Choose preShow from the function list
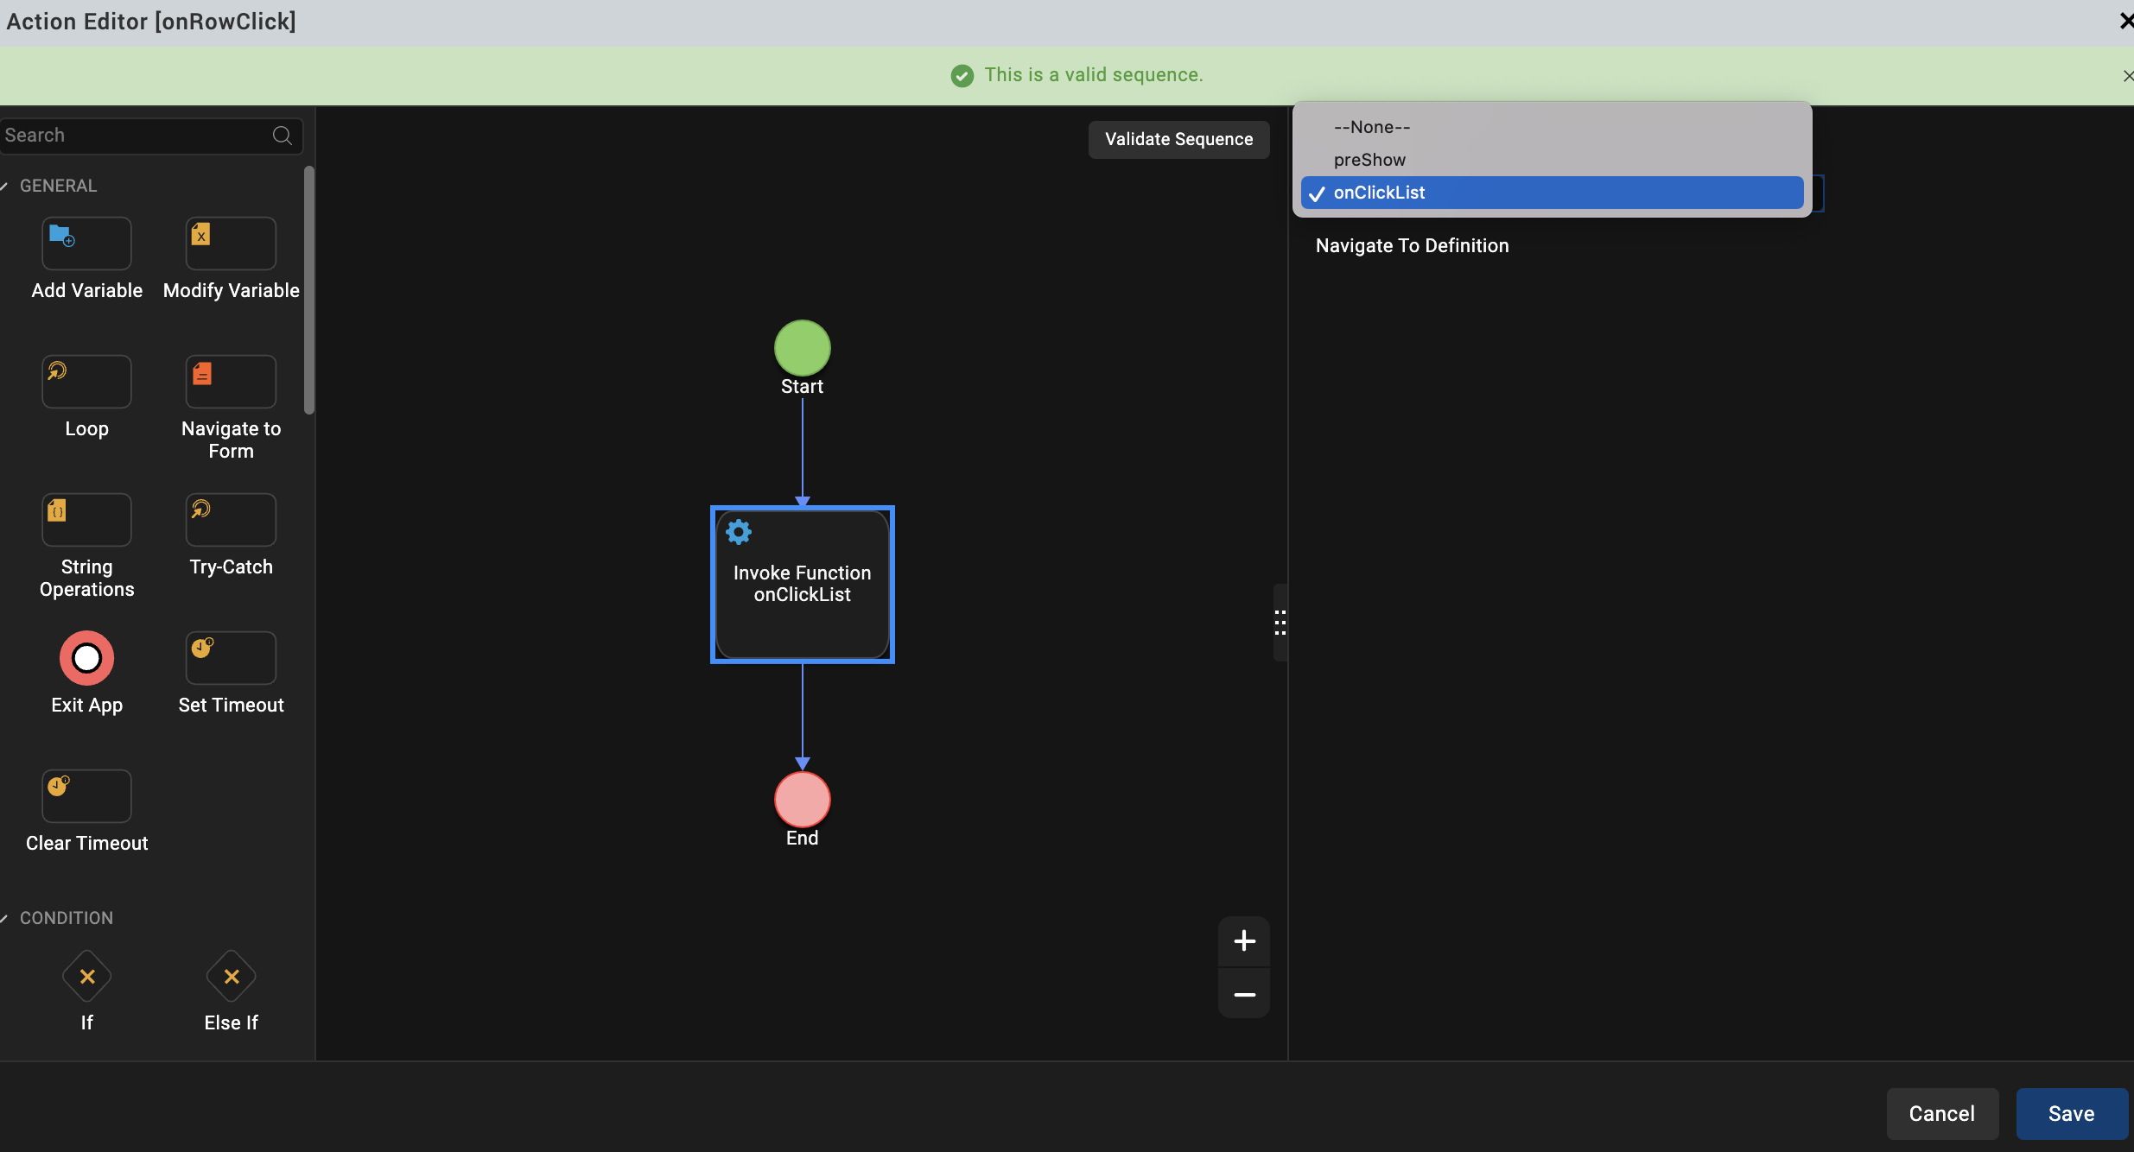 (1369, 160)
